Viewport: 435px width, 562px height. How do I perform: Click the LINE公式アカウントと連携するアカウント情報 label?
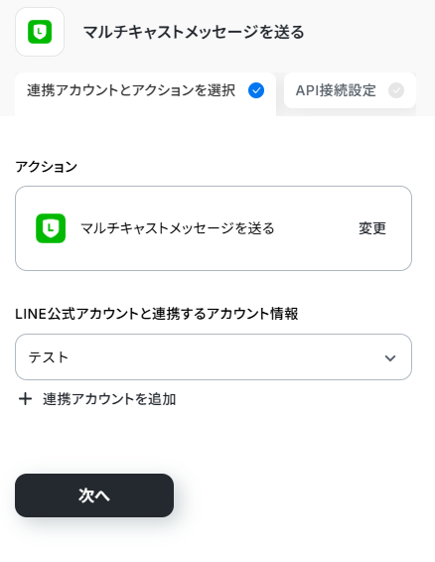pyautogui.click(x=157, y=314)
